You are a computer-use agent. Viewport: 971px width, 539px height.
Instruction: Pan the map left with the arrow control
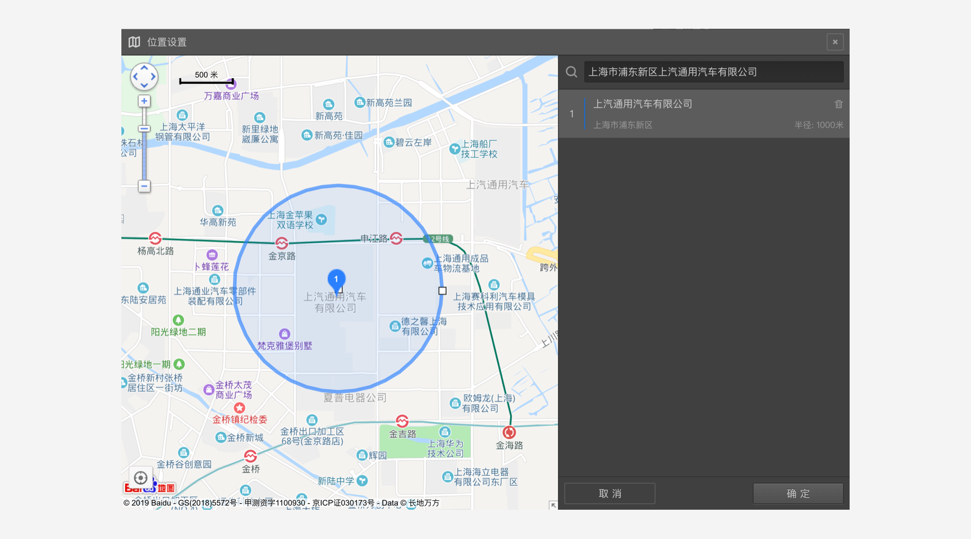tap(135, 77)
